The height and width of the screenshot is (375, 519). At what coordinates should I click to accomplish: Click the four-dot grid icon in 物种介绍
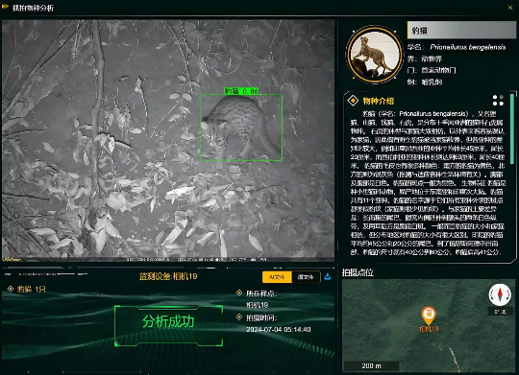point(498,101)
